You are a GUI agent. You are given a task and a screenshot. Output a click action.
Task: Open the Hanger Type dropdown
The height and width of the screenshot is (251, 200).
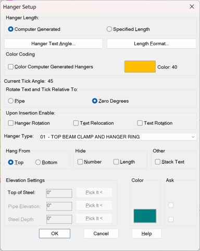click(118, 137)
